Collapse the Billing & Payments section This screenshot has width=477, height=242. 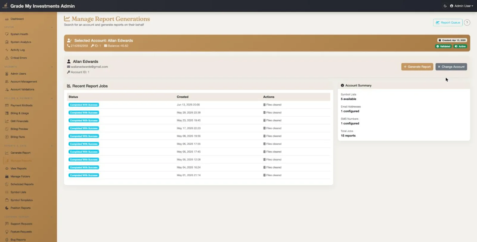point(52,98)
